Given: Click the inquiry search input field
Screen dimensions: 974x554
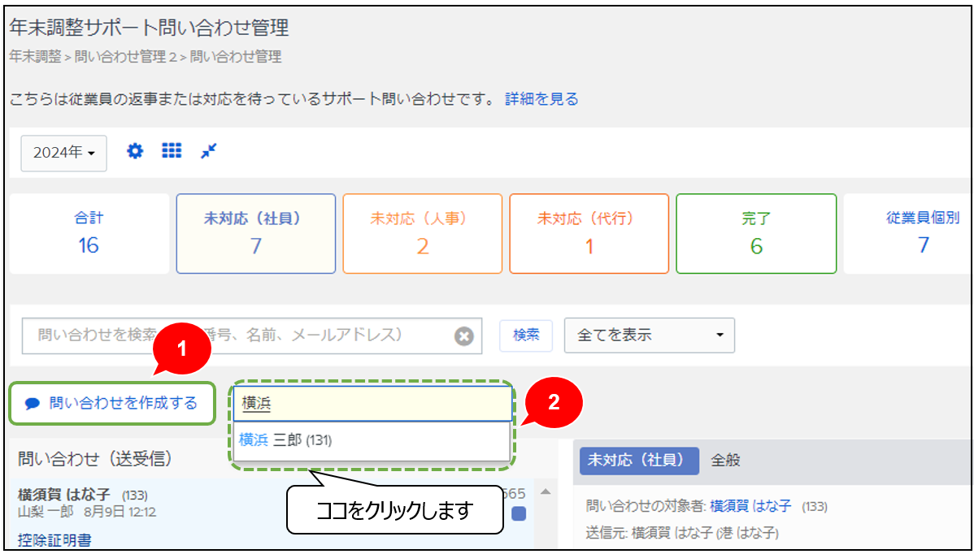Looking at the screenshot, I should [236, 335].
